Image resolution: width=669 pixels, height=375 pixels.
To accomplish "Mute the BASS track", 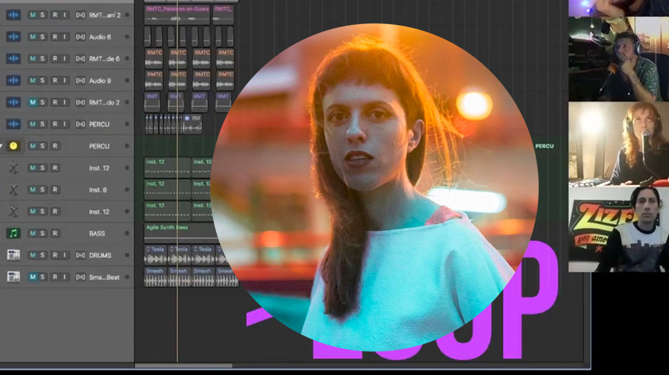I will click(x=32, y=233).
